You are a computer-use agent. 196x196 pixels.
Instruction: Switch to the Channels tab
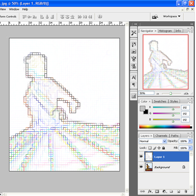point(161,136)
